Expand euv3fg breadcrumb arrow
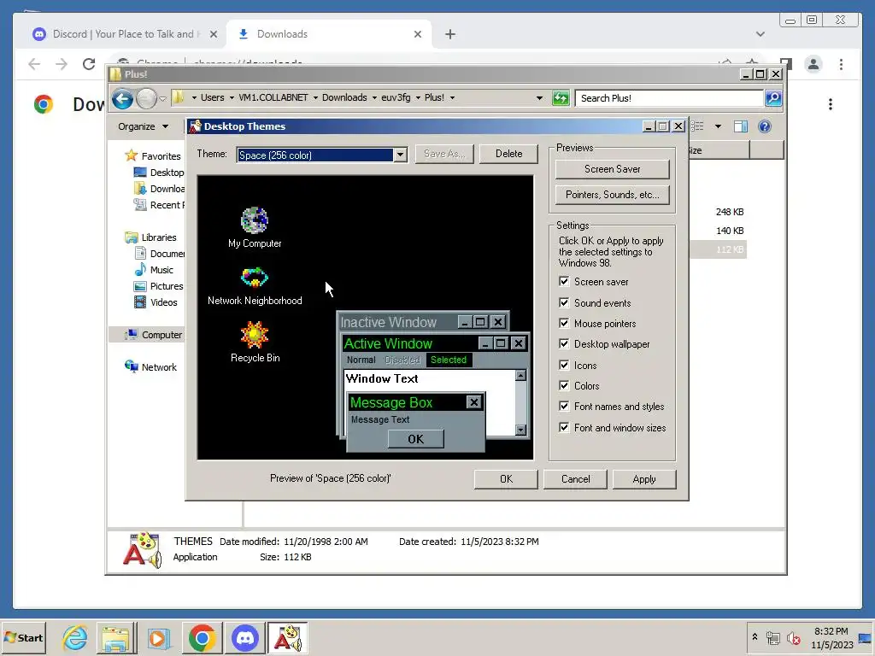The height and width of the screenshot is (656, 875). click(x=417, y=97)
